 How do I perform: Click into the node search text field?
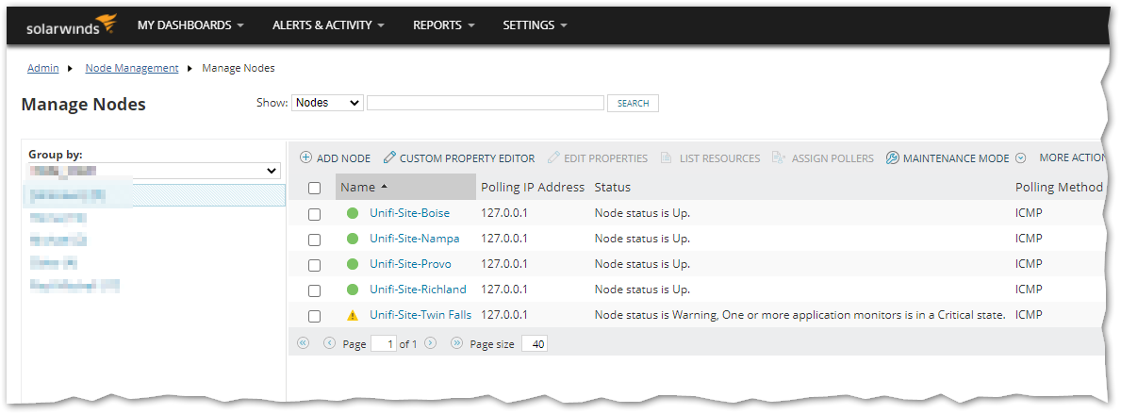coord(486,103)
